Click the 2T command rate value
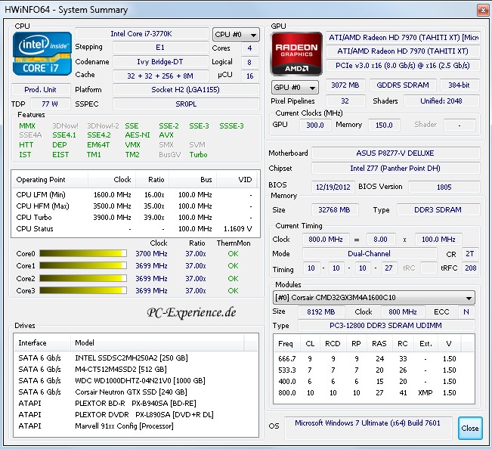 click(470, 253)
